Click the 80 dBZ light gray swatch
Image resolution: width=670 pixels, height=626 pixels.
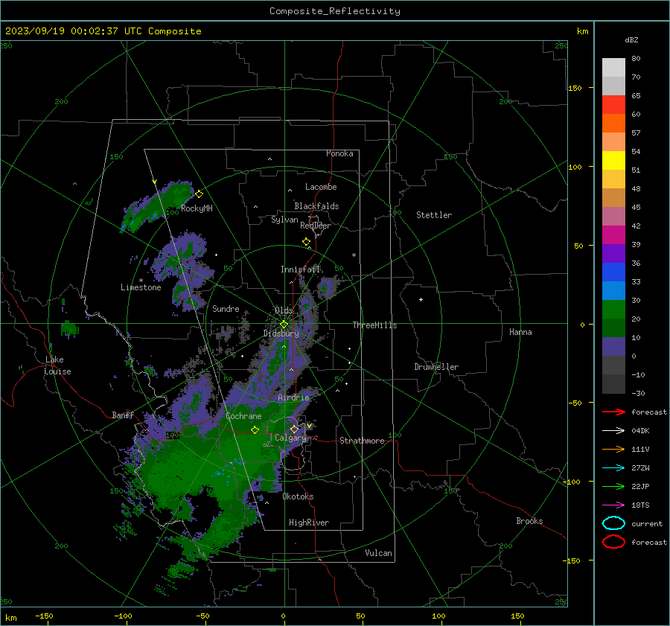[613, 68]
